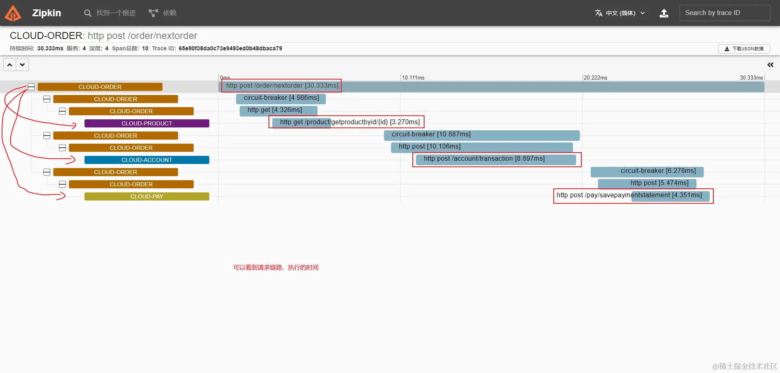
Task: Click the collapse-all up chevron button
Action: click(x=10, y=65)
